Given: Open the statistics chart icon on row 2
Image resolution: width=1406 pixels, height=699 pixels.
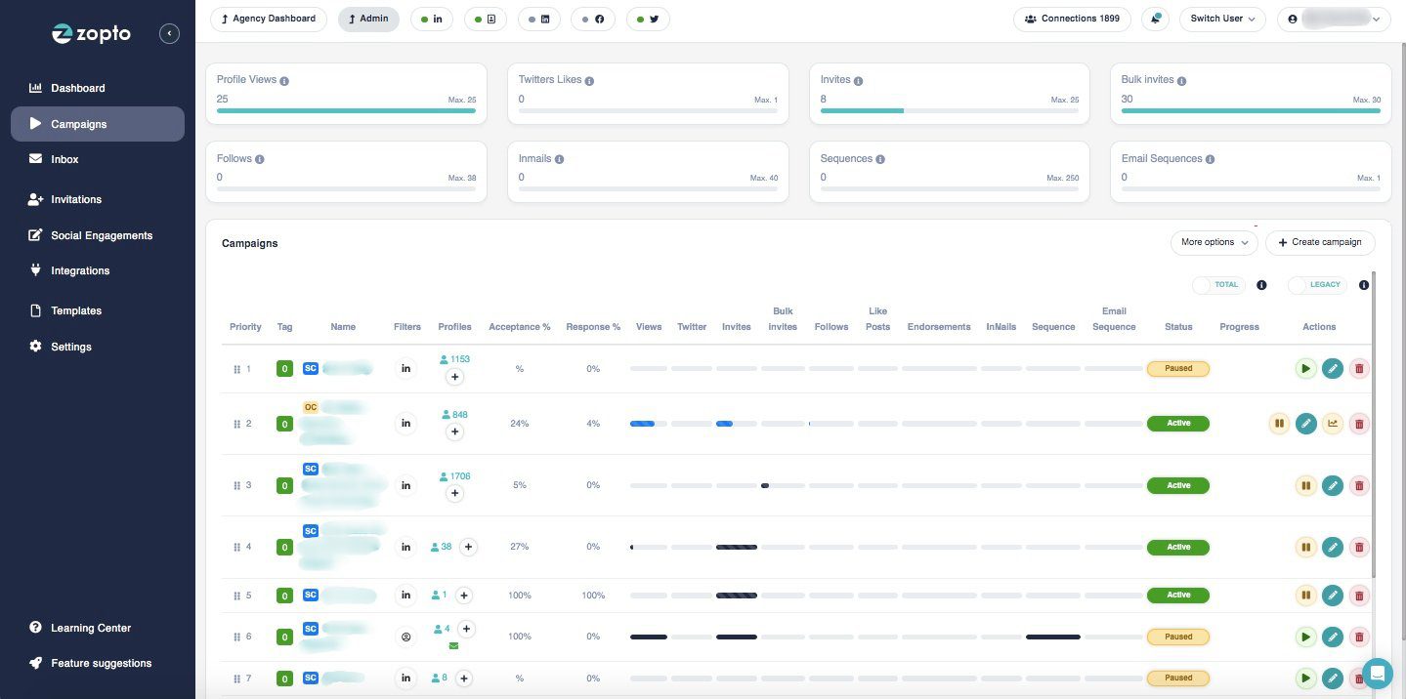Looking at the screenshot, I should click(1333, 423).
